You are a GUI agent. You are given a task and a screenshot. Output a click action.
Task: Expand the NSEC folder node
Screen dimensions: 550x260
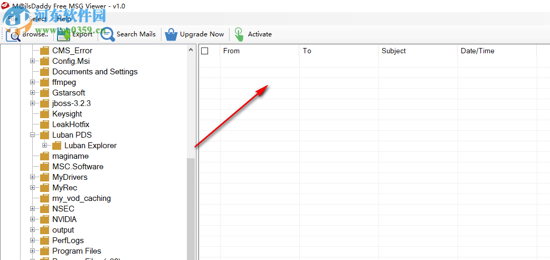click(x=33, y=209)
